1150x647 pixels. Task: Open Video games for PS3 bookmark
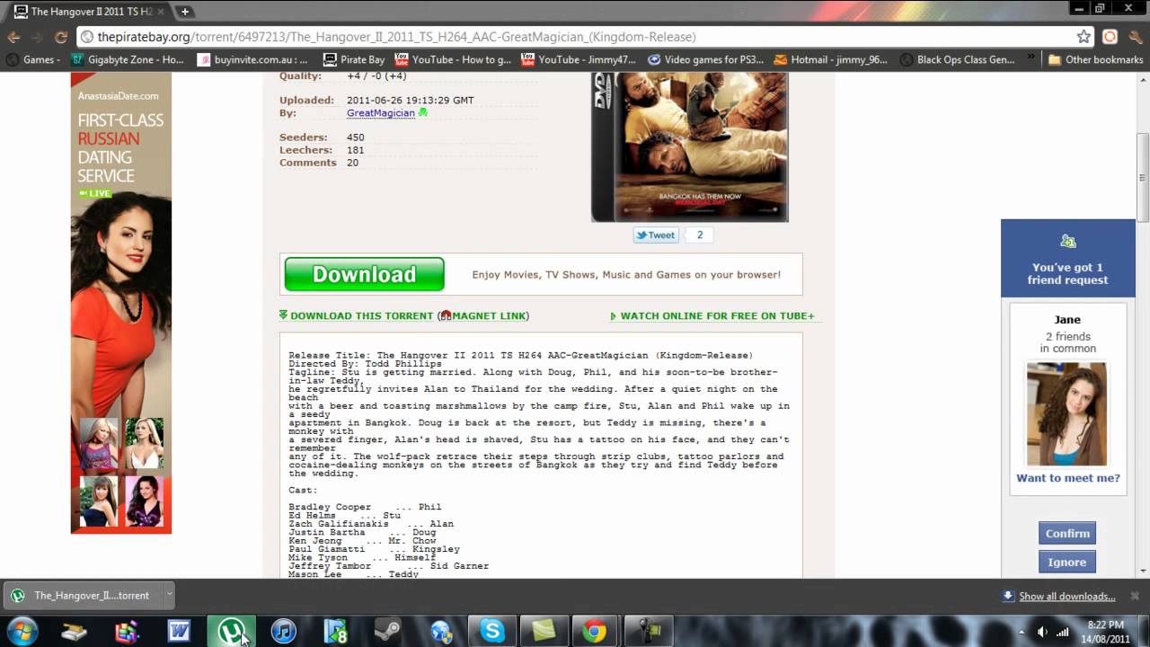coord(706,60)
